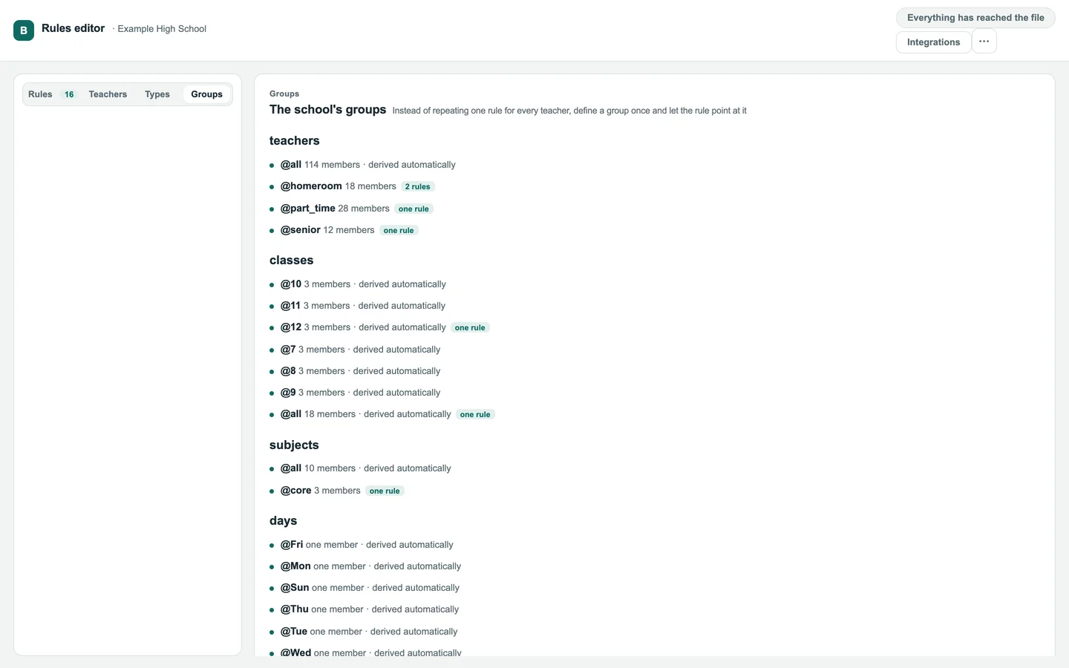
Task: Click the '2 rules' badge on @homeroom
Action: 417,187
